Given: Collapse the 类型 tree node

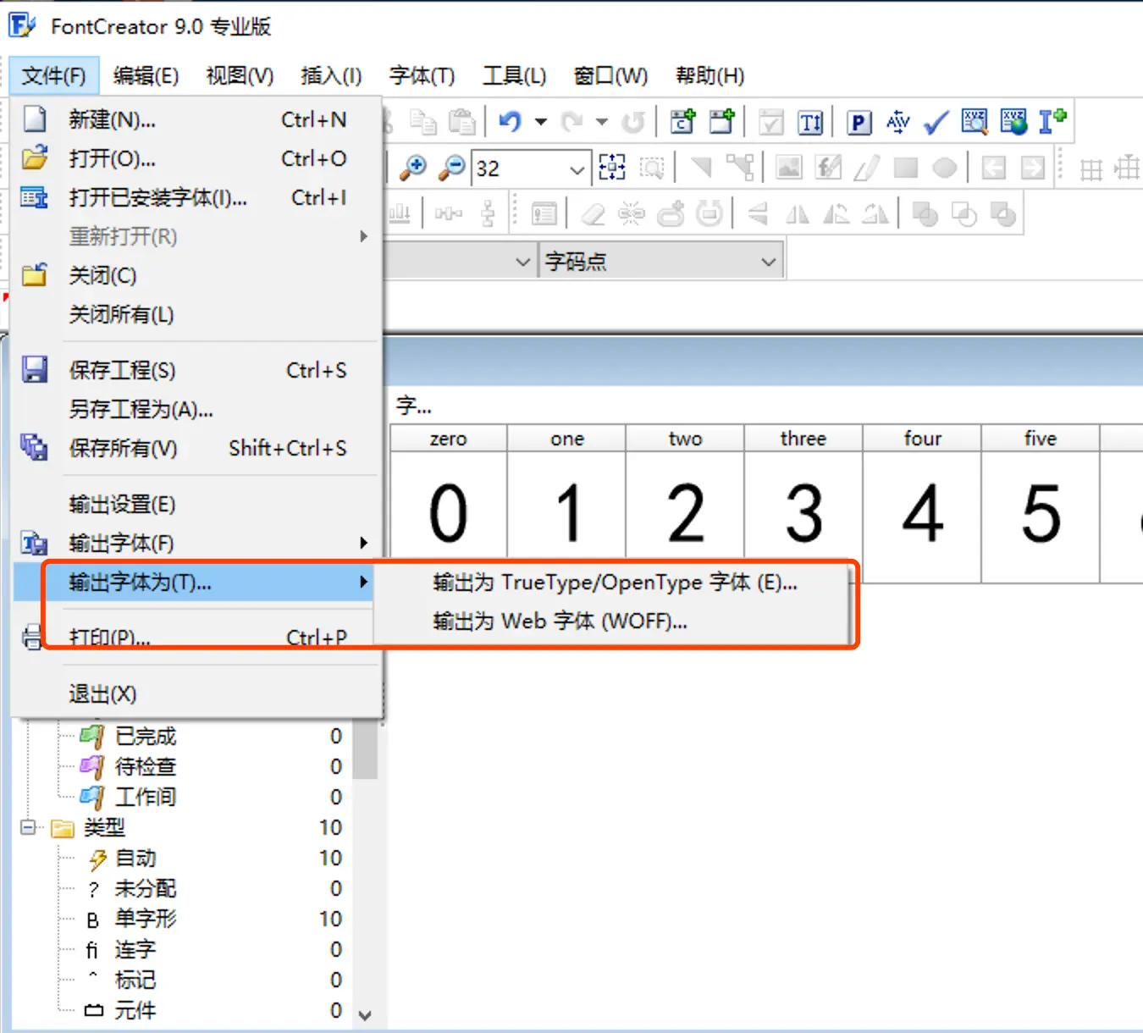Looking at the screenshot, I should click(26, 827).
